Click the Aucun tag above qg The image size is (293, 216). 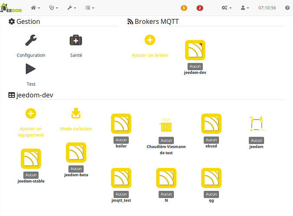click(212, 194)
